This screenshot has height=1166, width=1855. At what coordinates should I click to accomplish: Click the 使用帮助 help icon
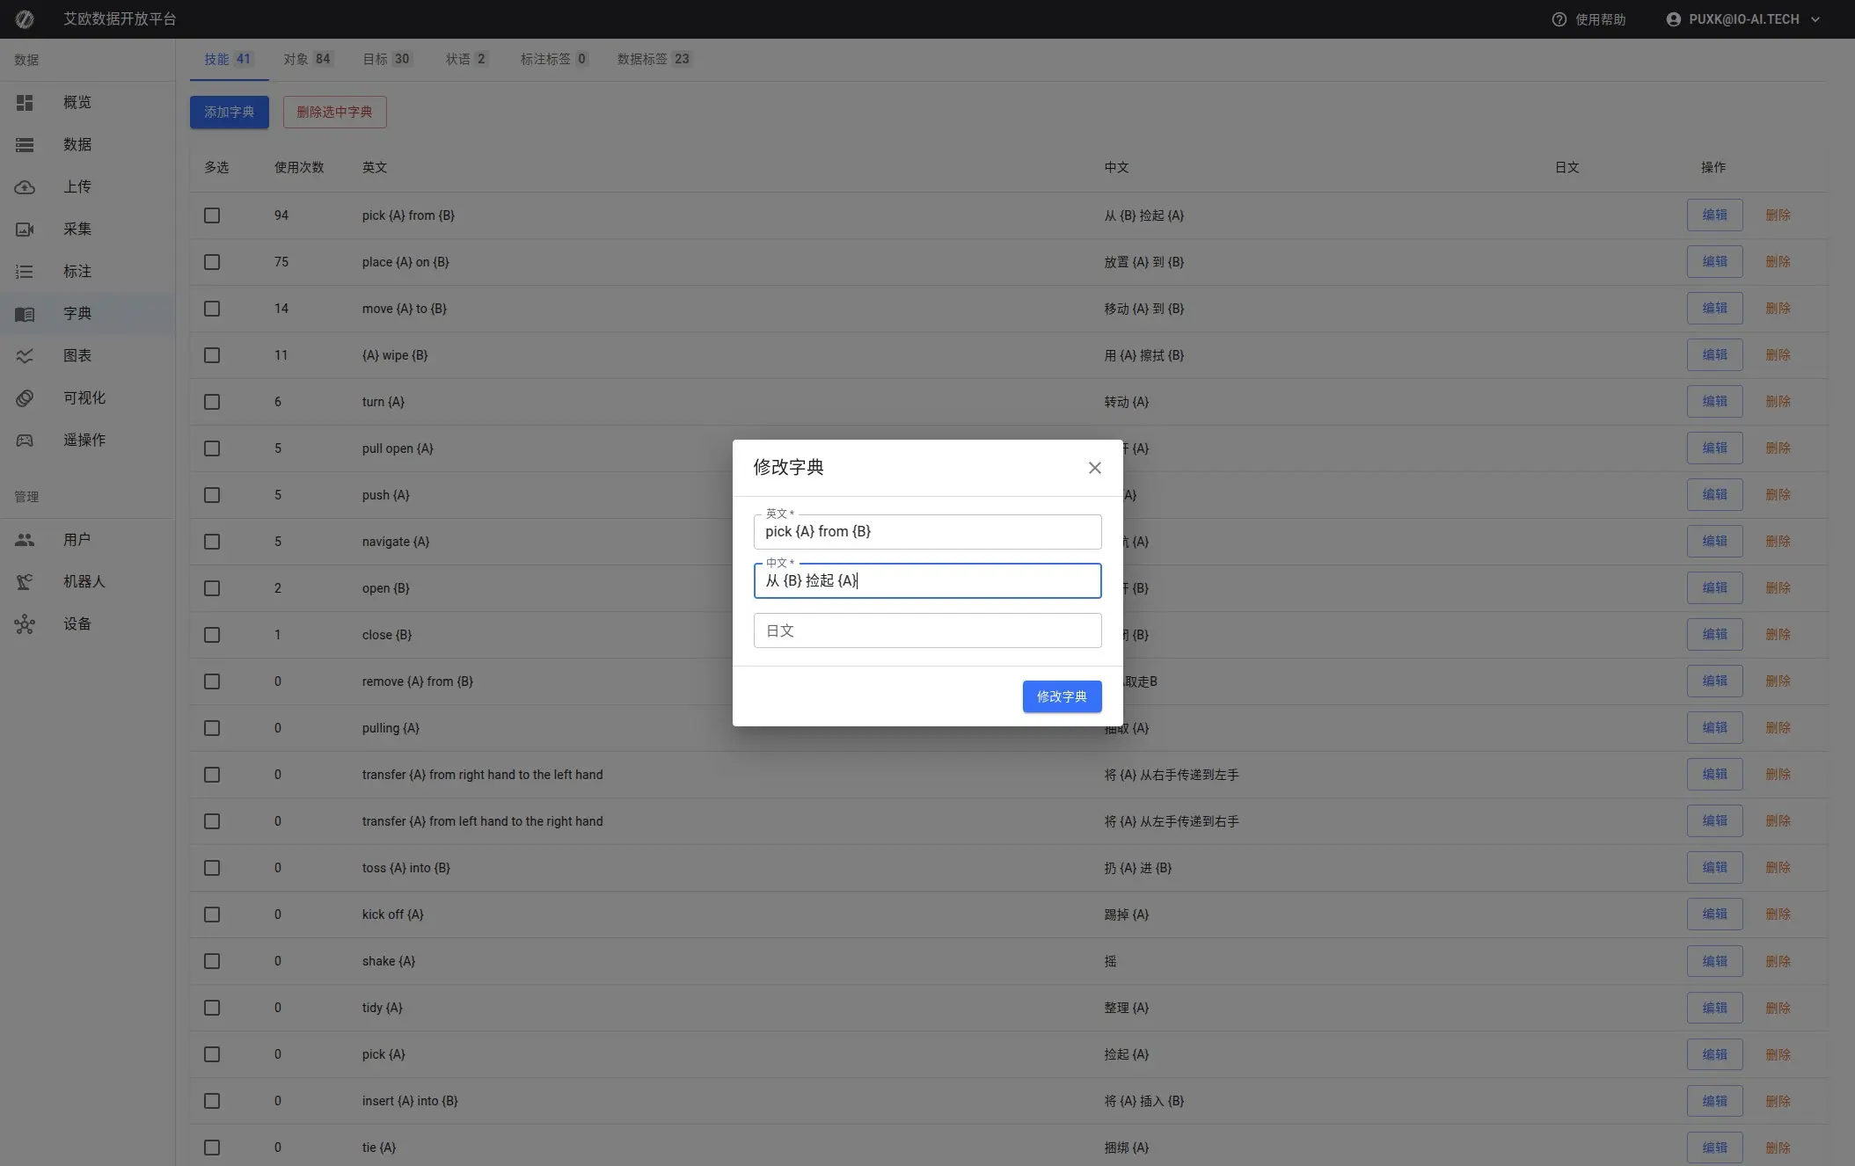click(1559, 19)
